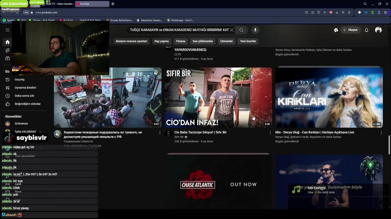Open Donate ByNoGame bookmark
The height and width of the screenshot is (219, 391).
tap(119, 20)
